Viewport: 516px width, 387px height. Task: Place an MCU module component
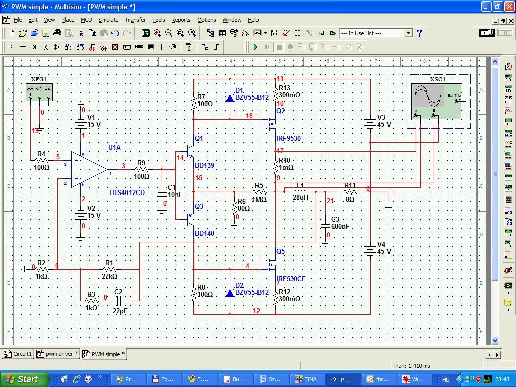coord(189,47)
